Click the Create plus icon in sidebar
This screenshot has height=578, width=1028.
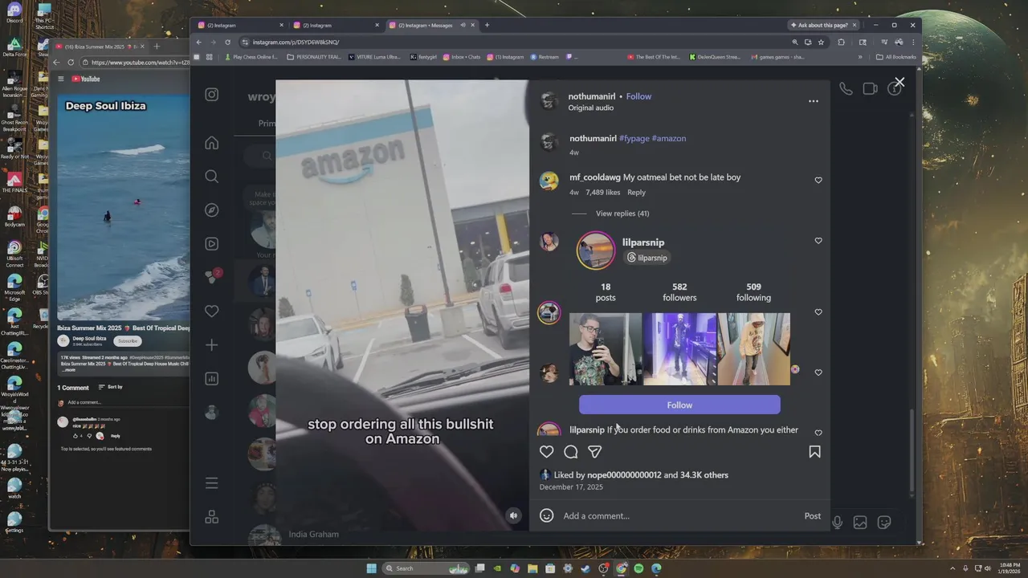click(x=211, y=345)
